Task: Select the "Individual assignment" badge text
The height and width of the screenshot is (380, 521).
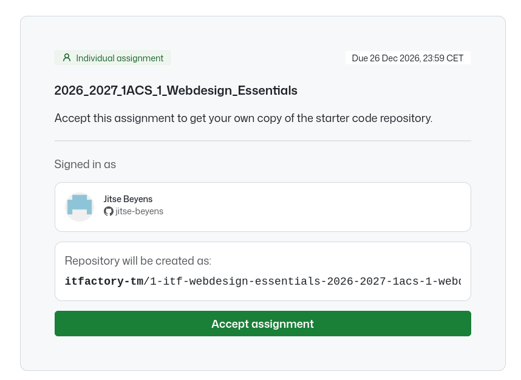Action: coord(120,58)
